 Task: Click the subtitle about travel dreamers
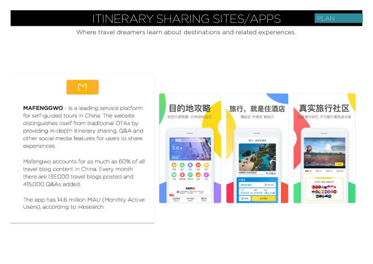click(x=186, y=32)
